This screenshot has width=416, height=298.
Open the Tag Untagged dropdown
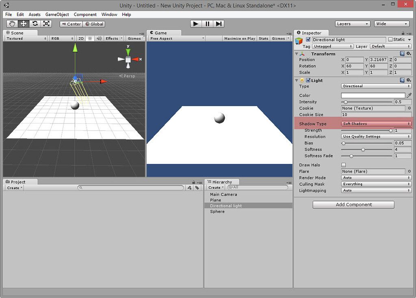[x=333, y=46]
